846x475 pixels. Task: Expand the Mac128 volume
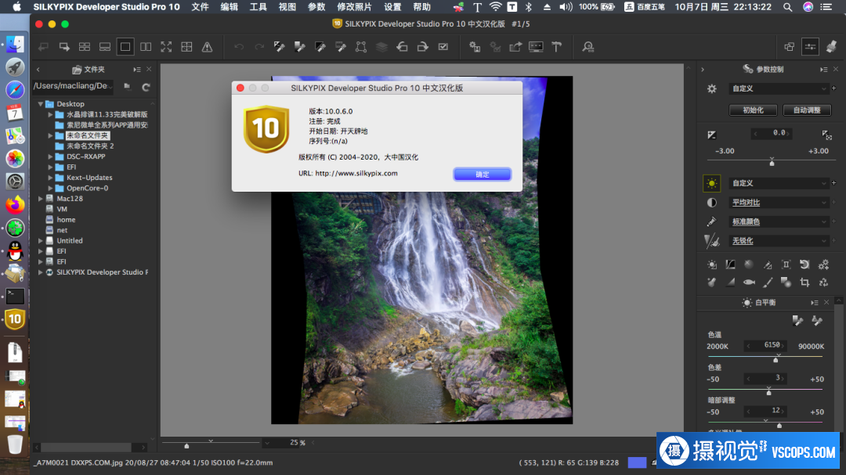tap(41, 199)
